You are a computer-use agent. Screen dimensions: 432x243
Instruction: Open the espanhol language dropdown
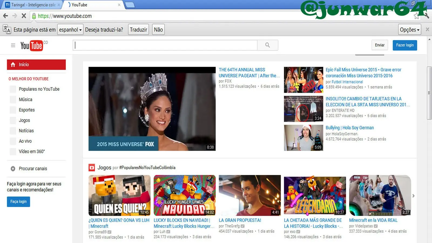tap(70, 29)
